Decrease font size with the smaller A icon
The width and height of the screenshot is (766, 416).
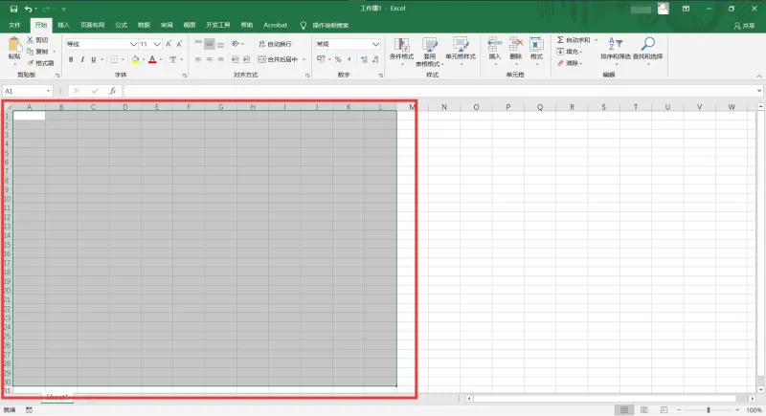[179, 44]
